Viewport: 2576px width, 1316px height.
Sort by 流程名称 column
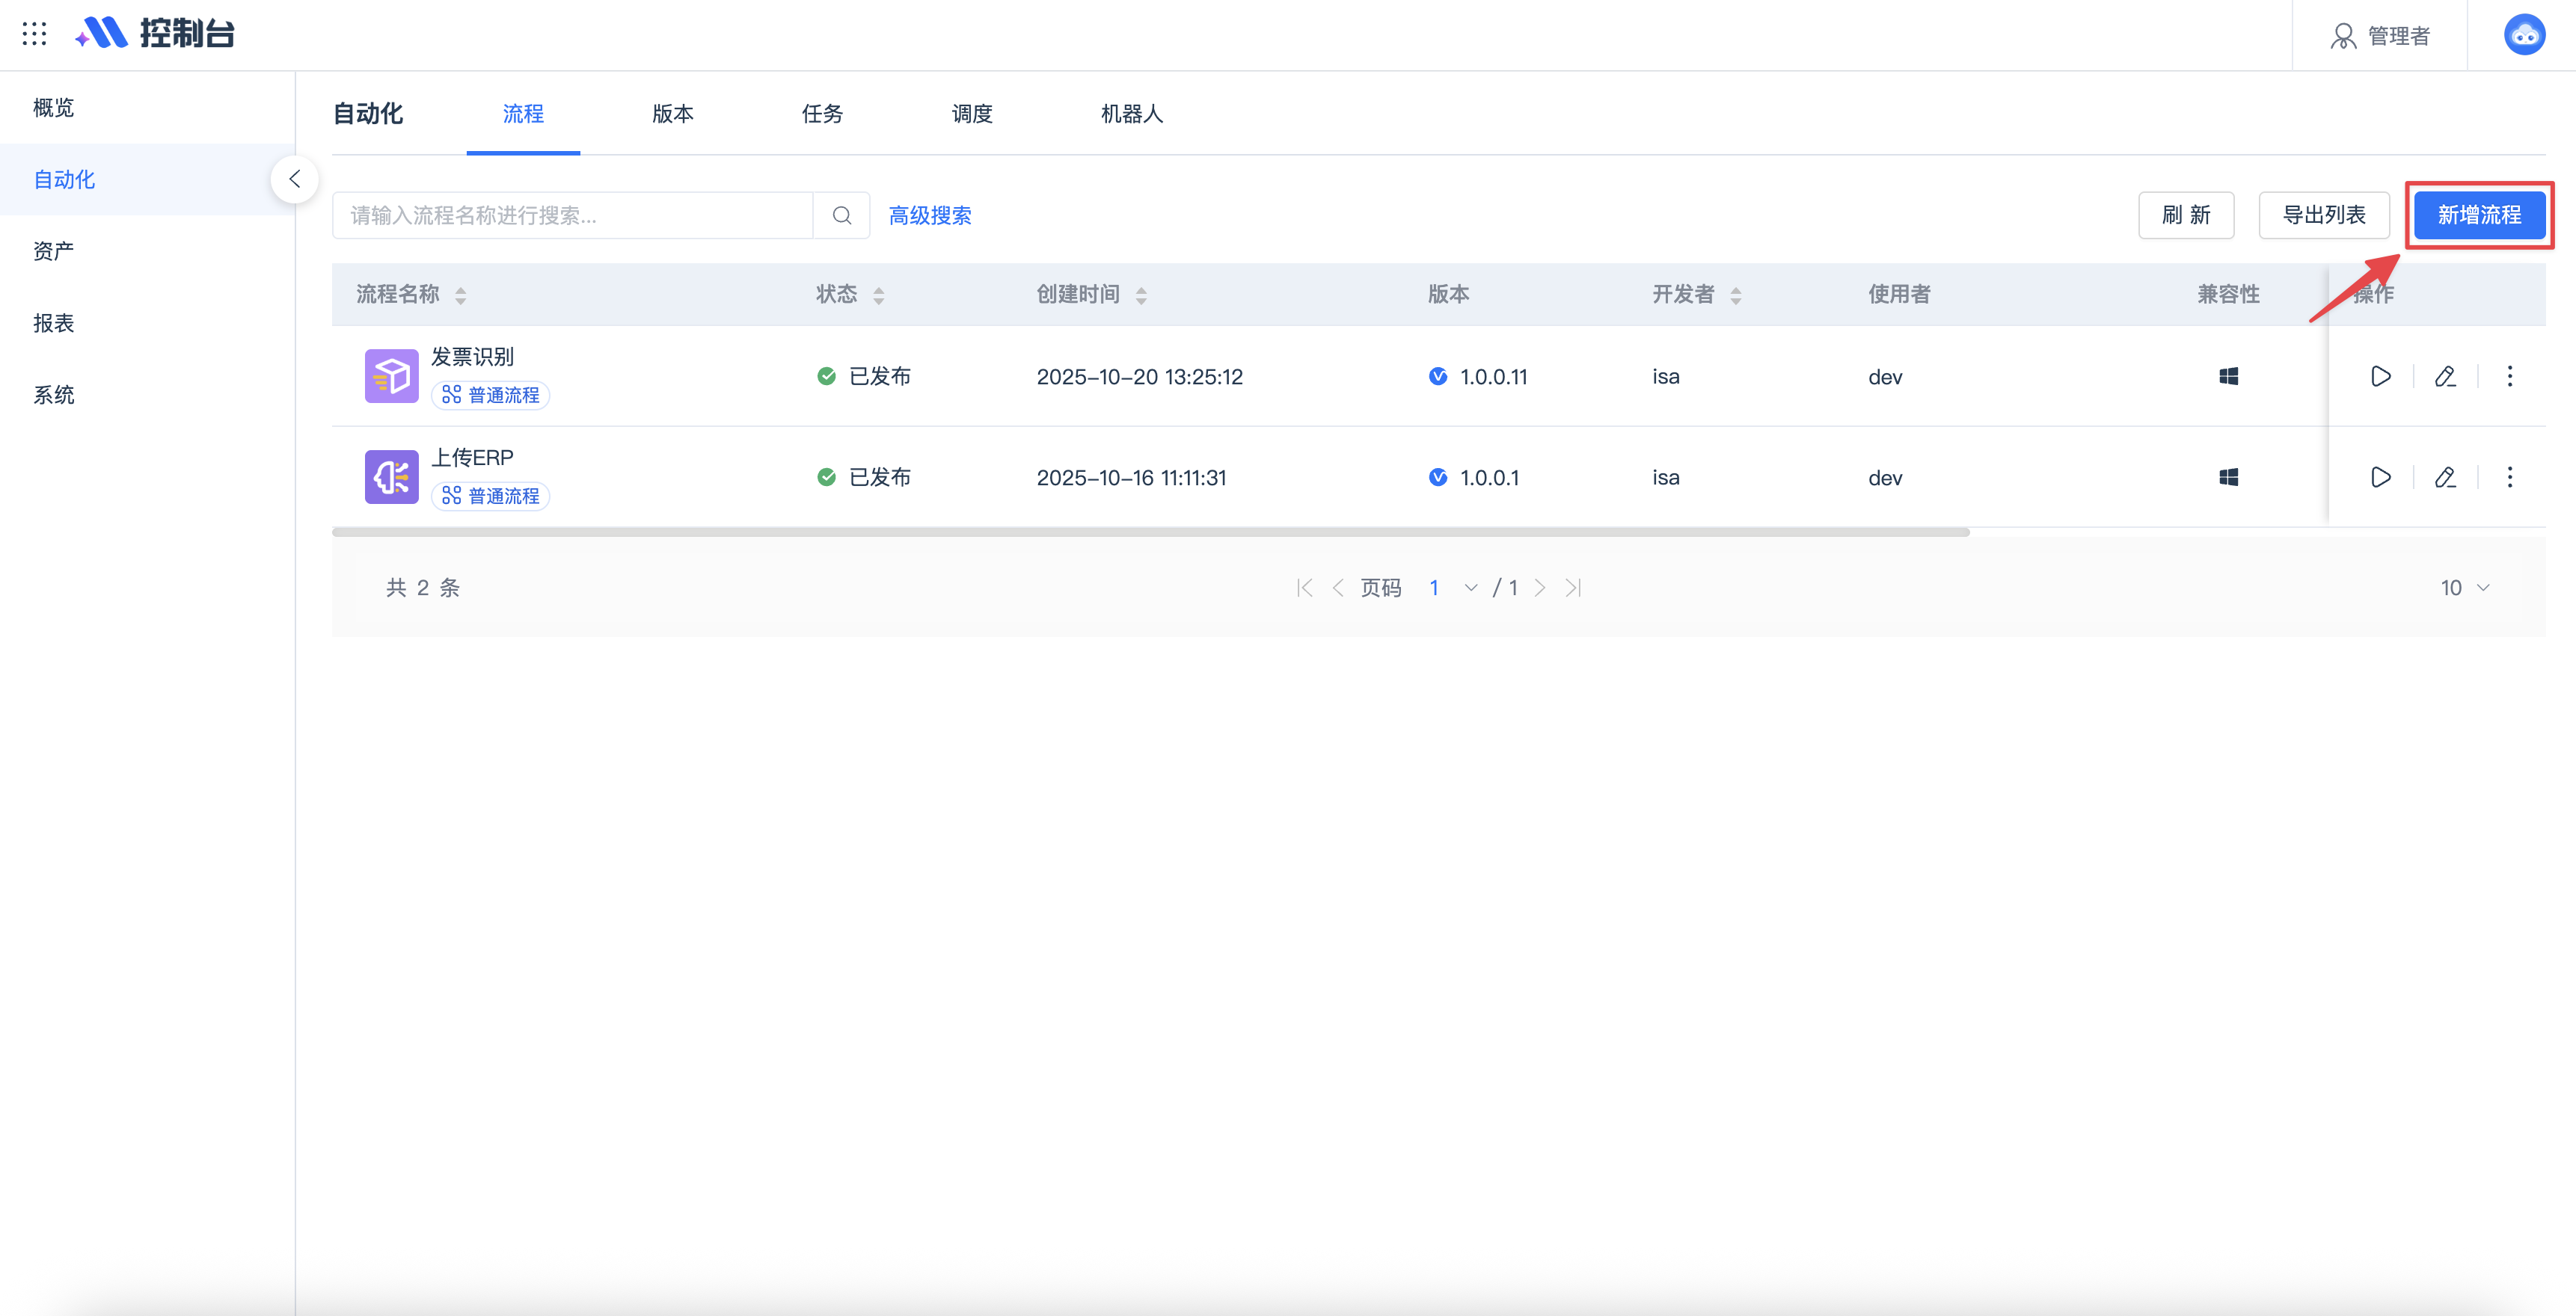tap(460, 295)
